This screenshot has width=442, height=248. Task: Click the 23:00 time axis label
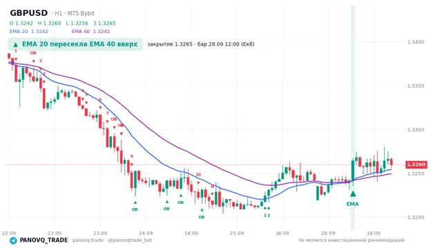(55, 233)
